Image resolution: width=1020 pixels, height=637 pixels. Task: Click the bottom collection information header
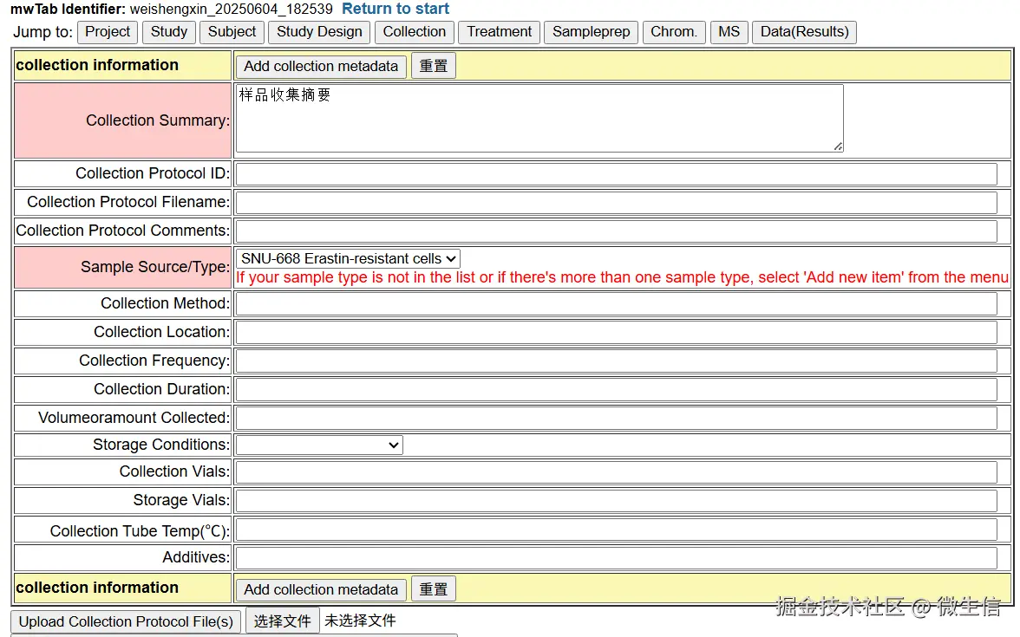point(97,588)
